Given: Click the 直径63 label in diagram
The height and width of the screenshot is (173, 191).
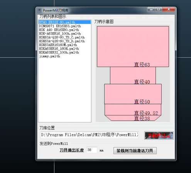Looking at the screenshot, I should [x=142, y=65].
